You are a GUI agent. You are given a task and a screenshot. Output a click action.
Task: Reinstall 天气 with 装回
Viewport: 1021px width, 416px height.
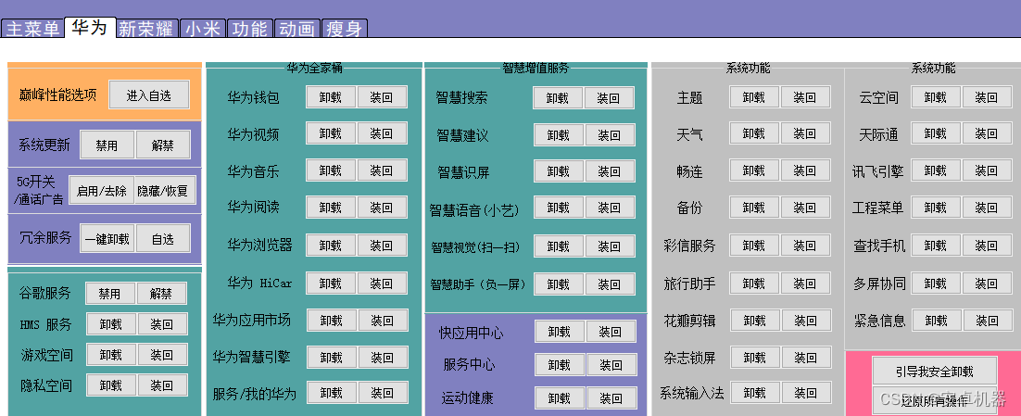pos(806,133)
